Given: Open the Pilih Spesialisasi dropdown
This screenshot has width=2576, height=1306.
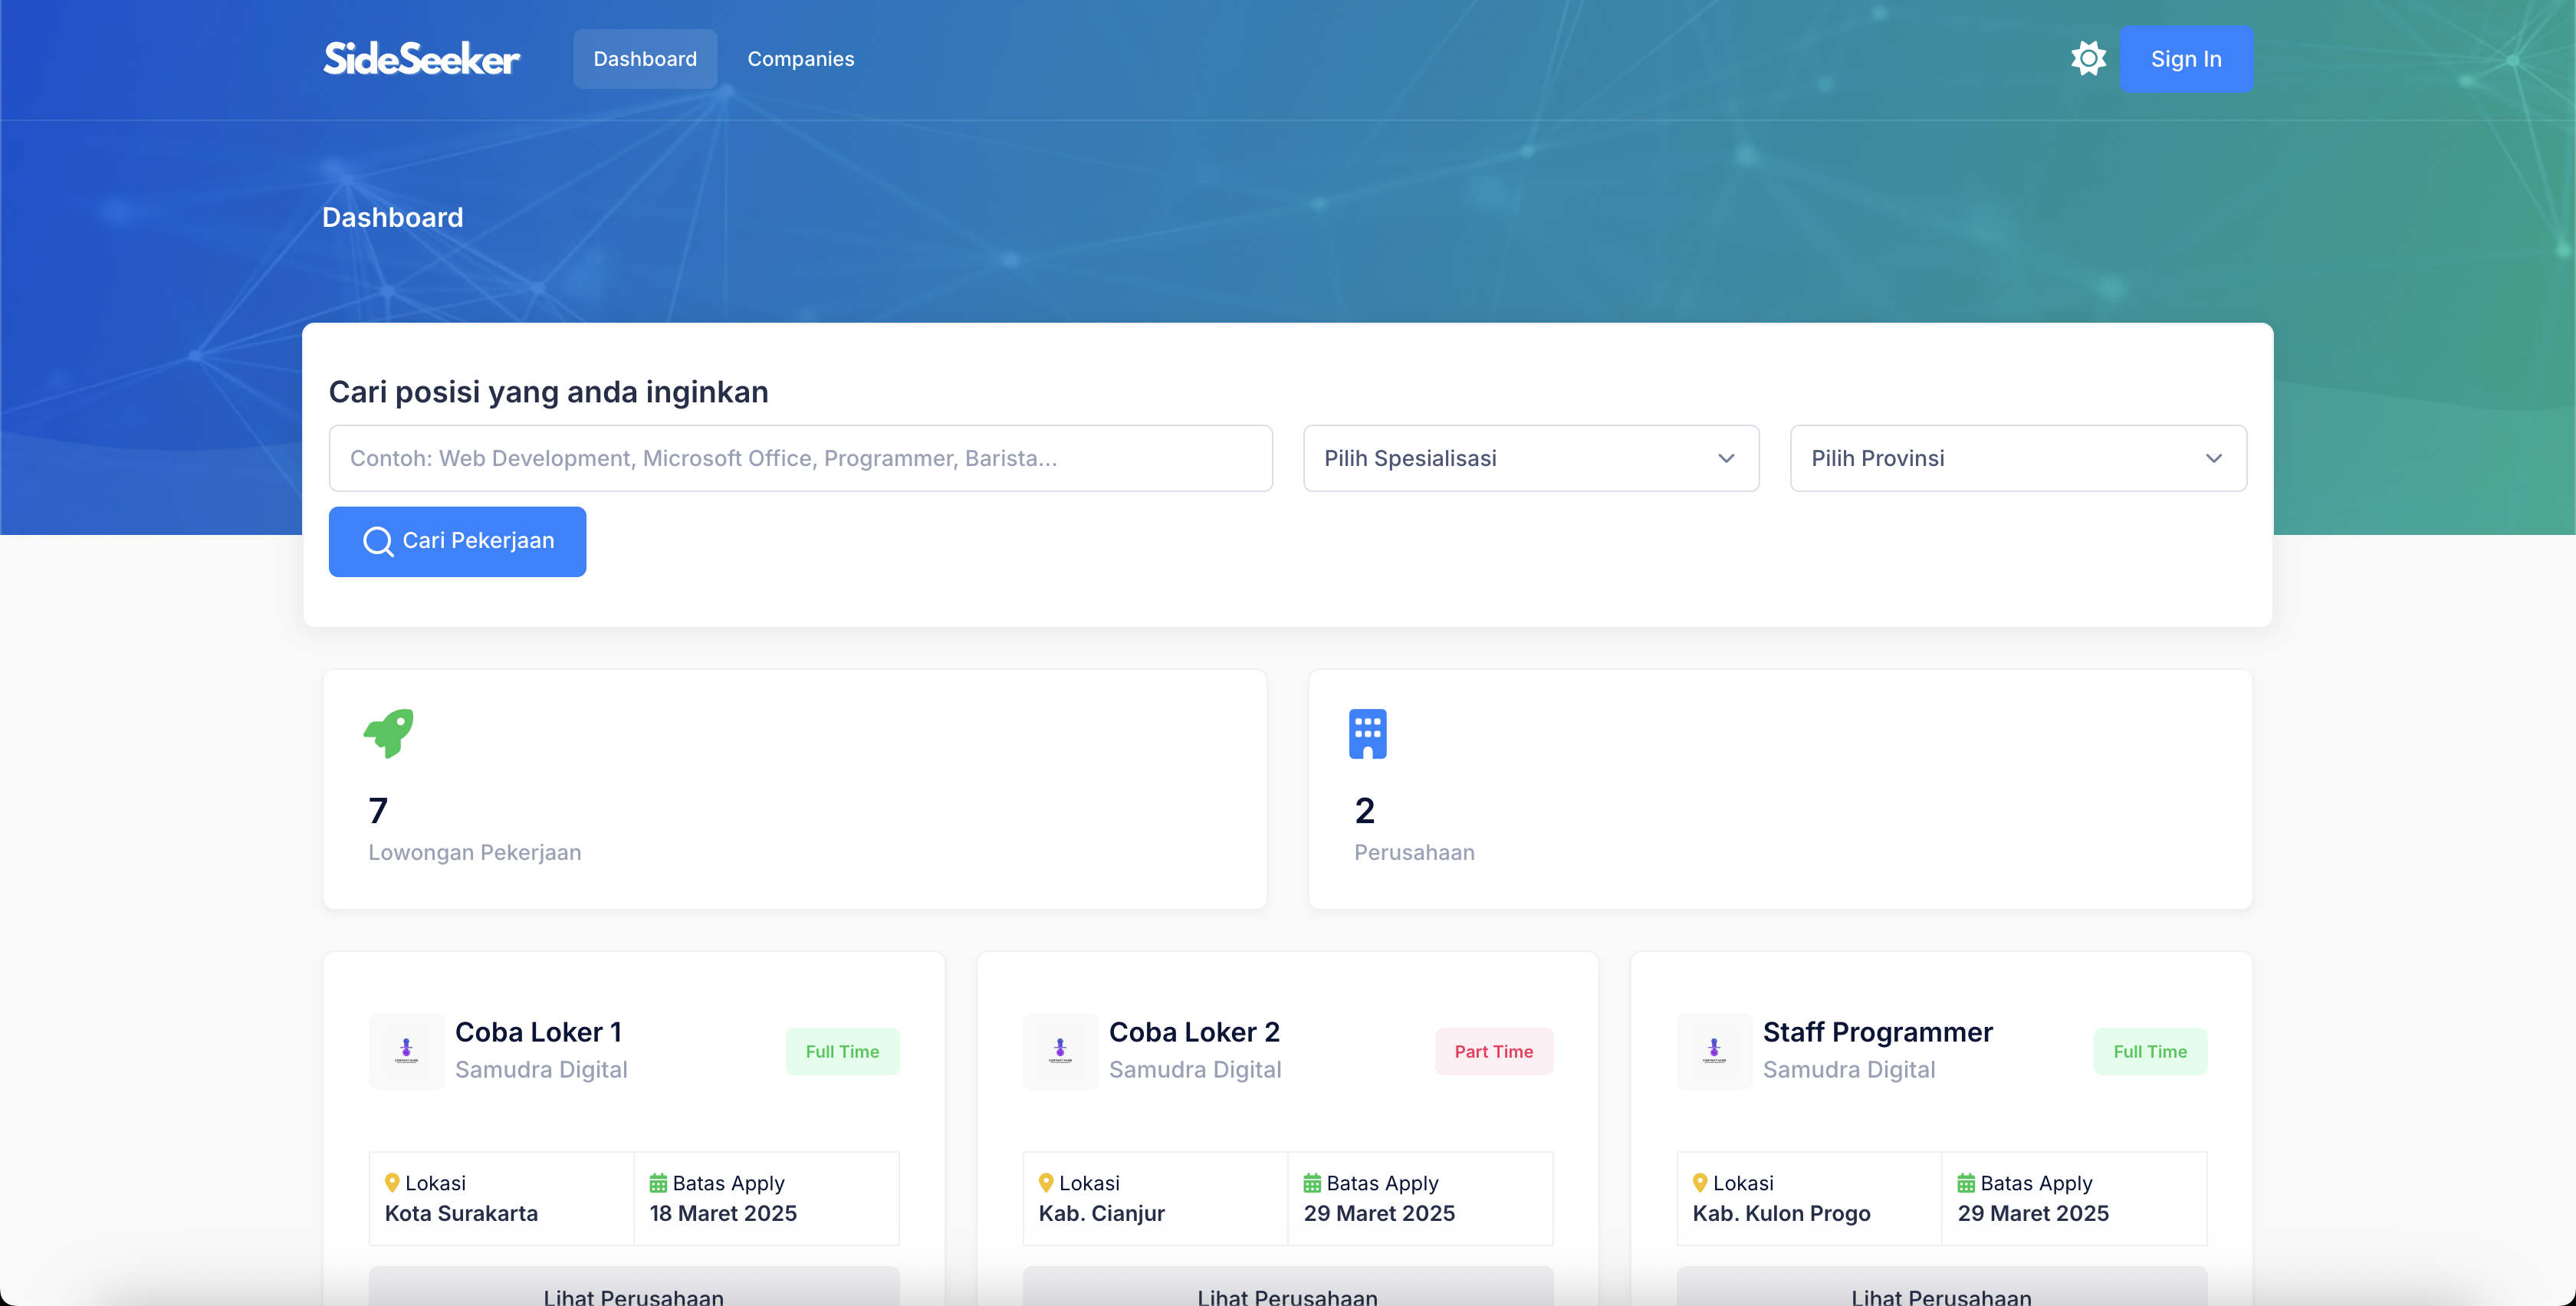Looking at the screenshot, I should tap(1530, 458).
